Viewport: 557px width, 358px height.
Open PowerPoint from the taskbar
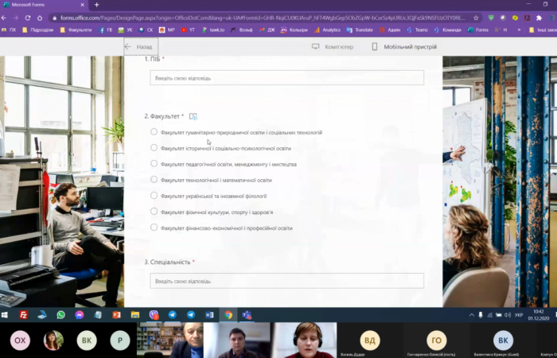click(x=116, y=315)
